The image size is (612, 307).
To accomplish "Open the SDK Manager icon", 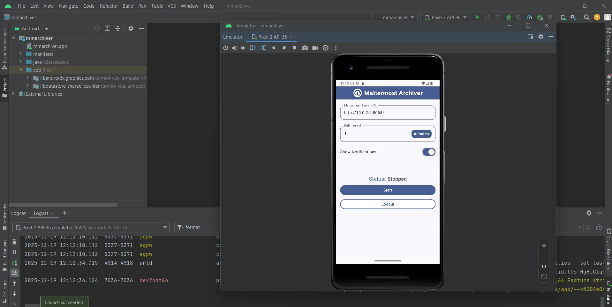I will pyautogui.click(x=574, y=17).
